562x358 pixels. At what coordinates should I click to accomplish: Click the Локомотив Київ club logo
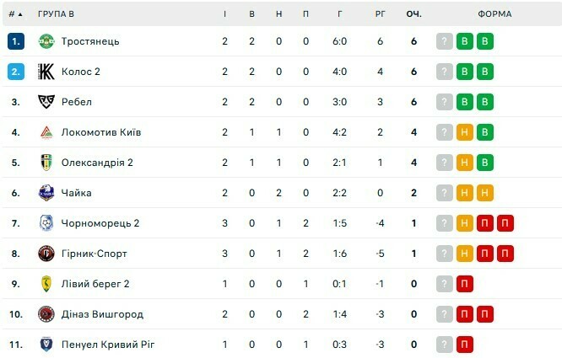coord(46,132)
